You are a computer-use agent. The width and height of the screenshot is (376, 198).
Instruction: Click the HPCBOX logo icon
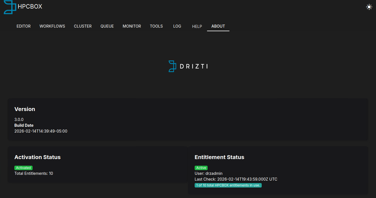click(10, 7)
